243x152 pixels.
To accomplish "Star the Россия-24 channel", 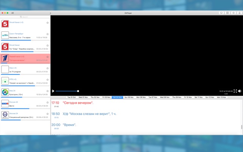I will (48, 102).
